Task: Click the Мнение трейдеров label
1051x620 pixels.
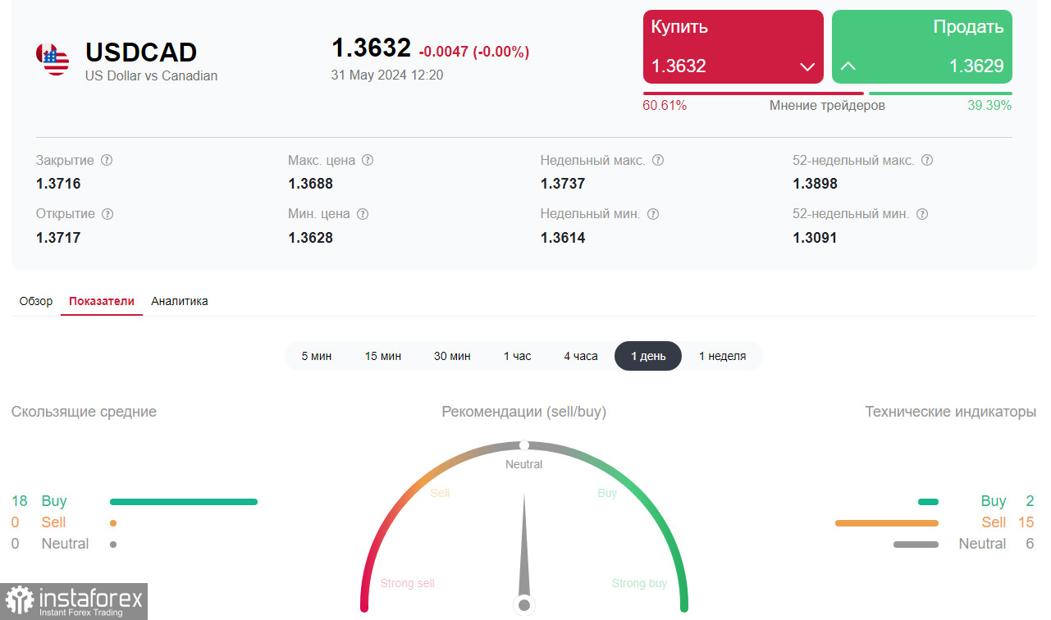Action: click(827, 106)
